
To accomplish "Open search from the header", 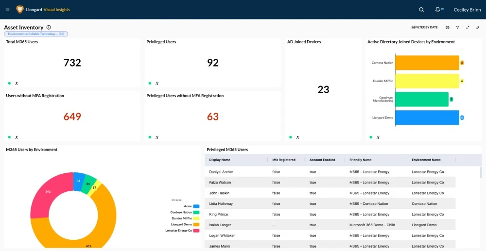I will pos(421,10).
